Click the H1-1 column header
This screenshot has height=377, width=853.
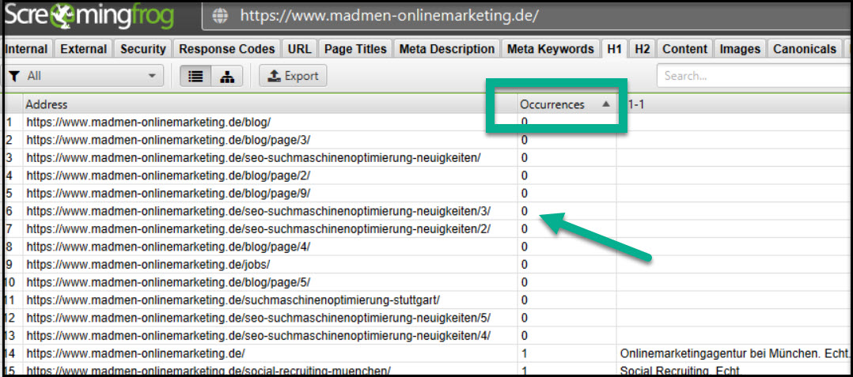coord(734,104)
